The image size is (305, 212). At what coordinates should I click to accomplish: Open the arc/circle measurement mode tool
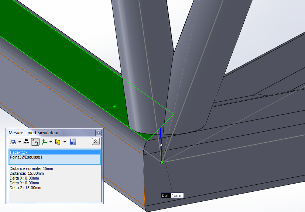13,142
